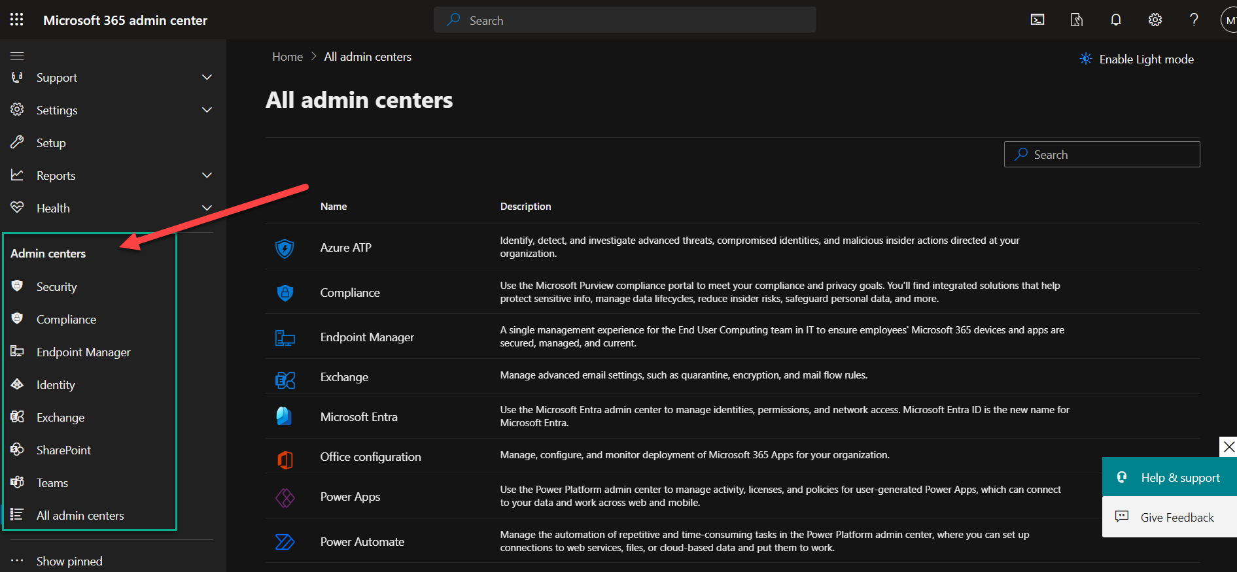Click Microsoft 365 admin center title
This screenshot has width=1237, height=572.
pyautogui.click(x=125, y=20)
